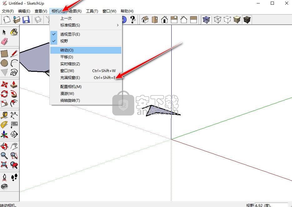Switch to Top view icon
The width and height of the screenshot is (292, 207).
155,20
